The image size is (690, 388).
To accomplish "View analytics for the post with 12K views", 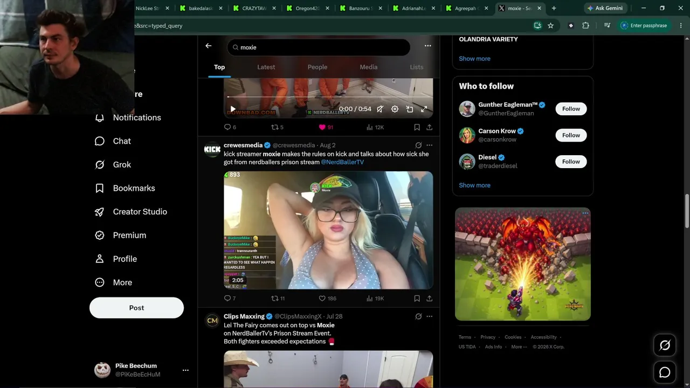I will coord(375,127).
